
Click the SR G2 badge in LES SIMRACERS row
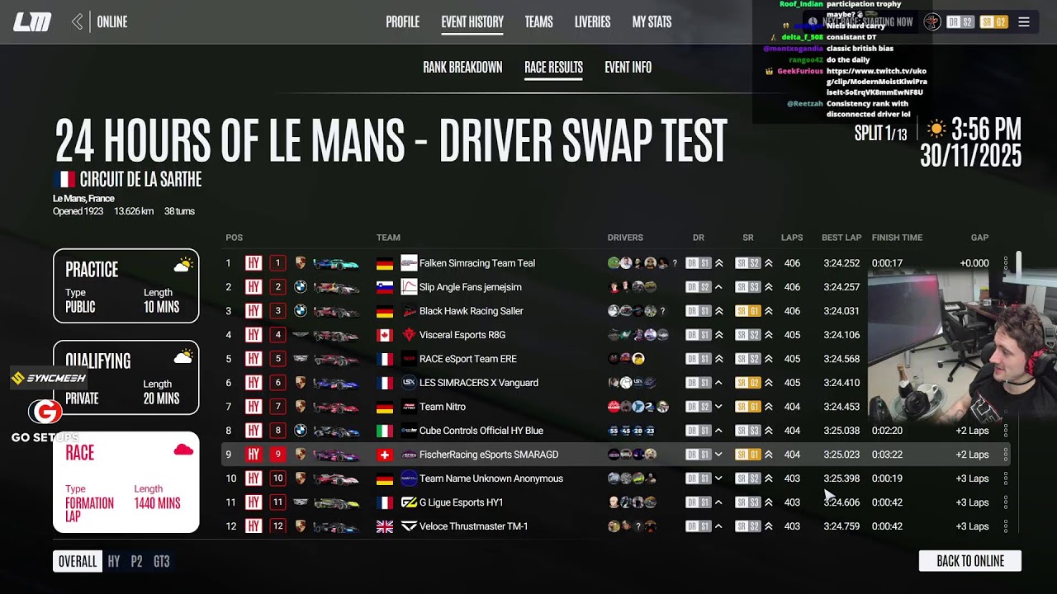coord(747,383)
